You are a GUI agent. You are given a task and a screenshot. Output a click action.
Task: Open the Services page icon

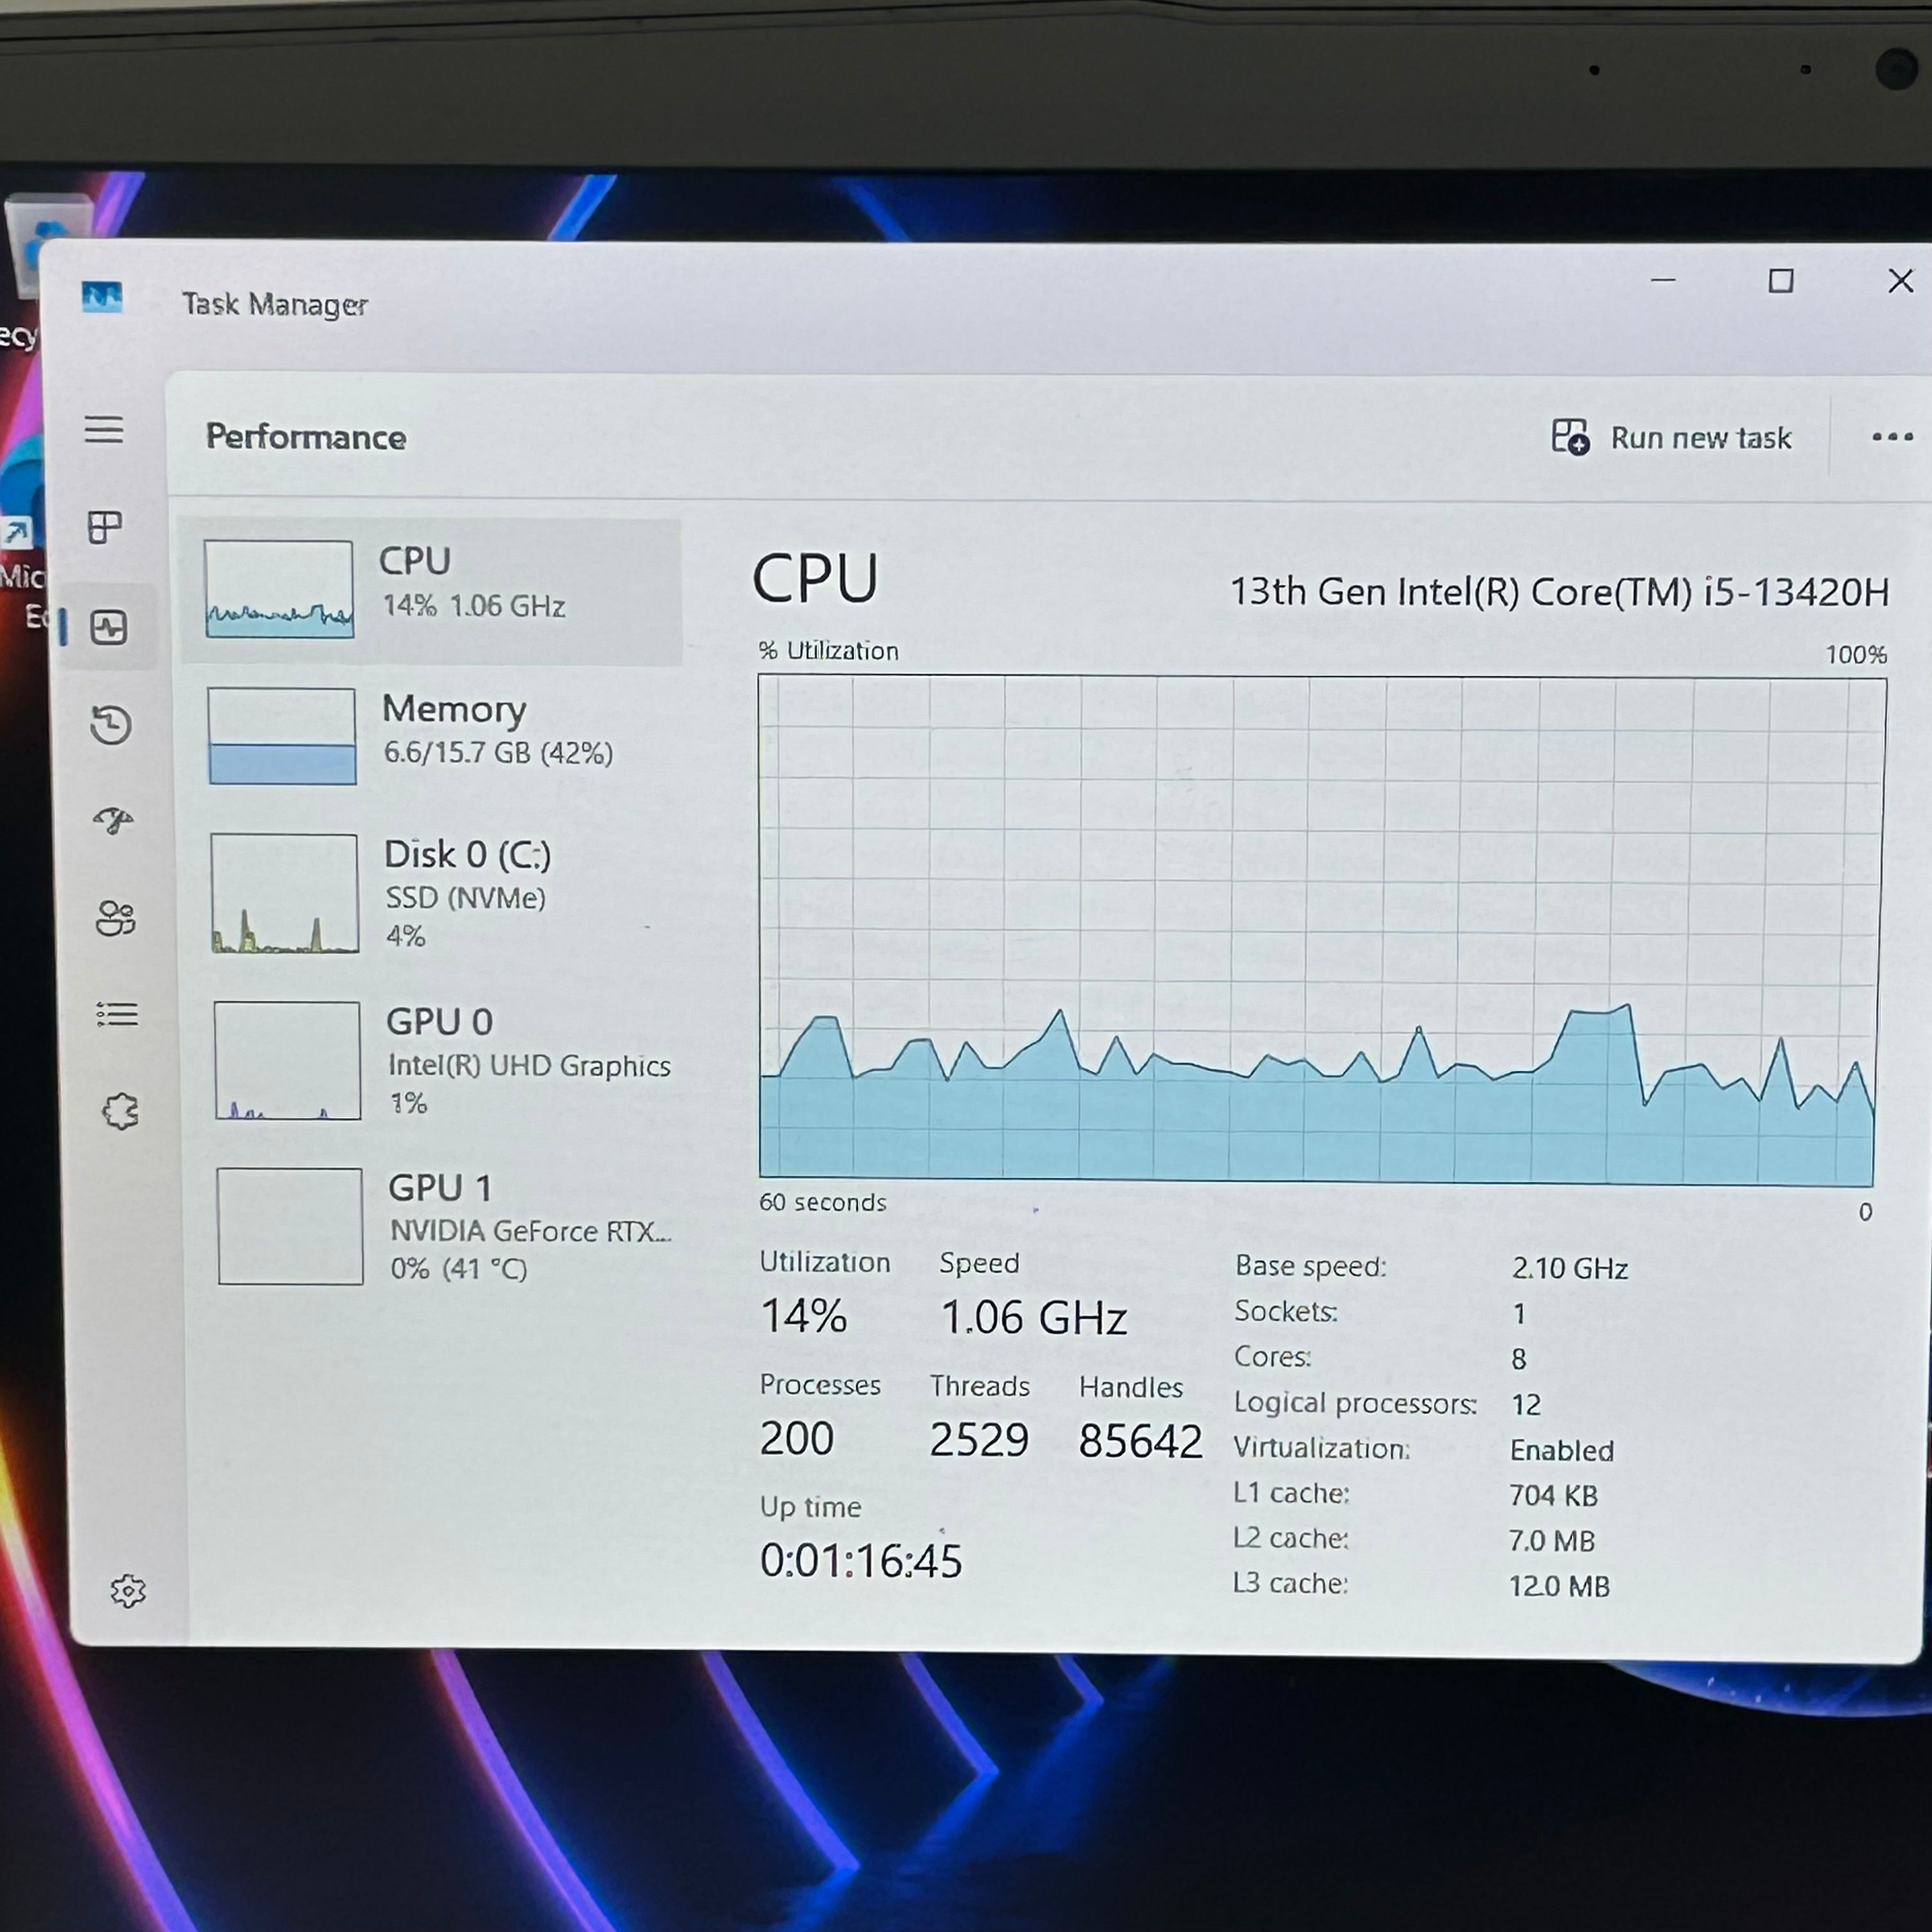click(x=120, y=1111)
